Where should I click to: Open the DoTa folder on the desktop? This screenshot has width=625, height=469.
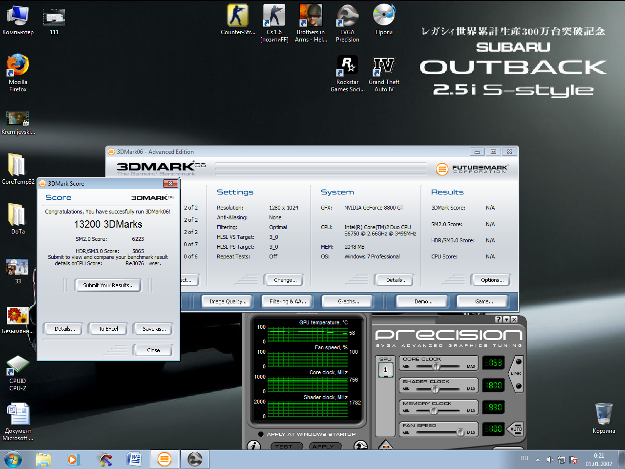[18, 218]
